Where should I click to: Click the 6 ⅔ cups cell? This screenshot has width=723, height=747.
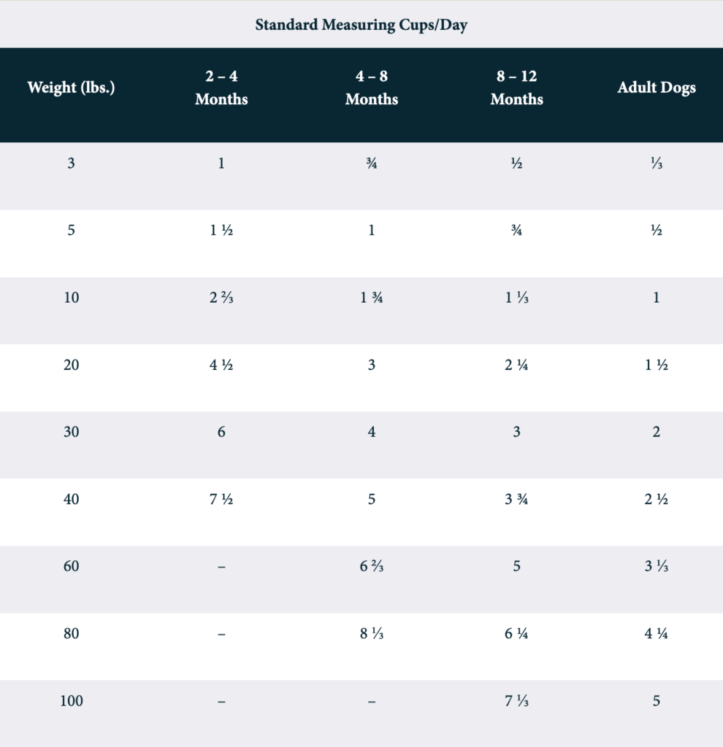pyautogui.click(x=371, y=567)
